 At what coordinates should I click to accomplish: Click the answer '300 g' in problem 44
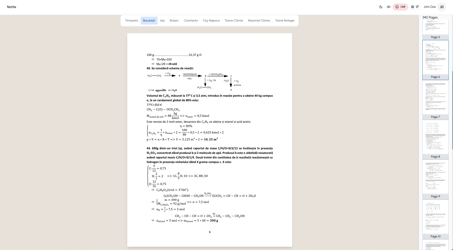point(214,220)
